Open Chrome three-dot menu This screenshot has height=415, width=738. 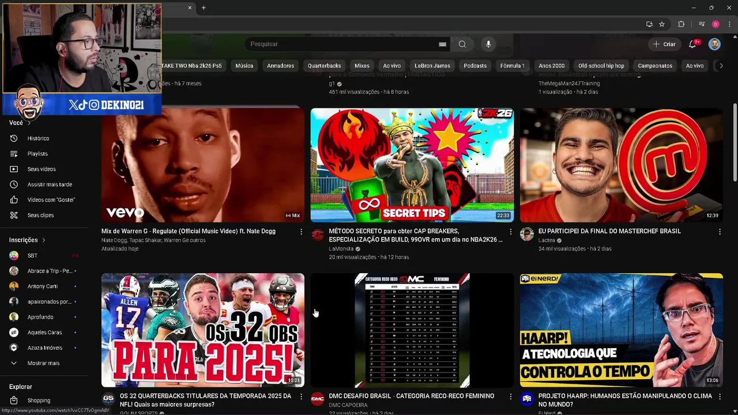point(729,24)
